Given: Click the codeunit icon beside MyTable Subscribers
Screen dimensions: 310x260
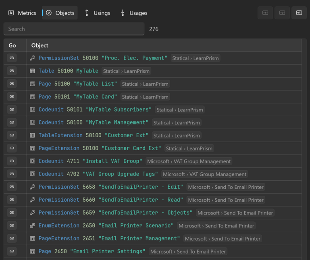Looking at the screenshot, I should pos(32,109).
